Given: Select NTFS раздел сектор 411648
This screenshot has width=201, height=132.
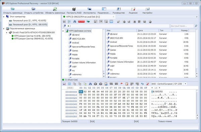Looking at the screenshot, I should [32, 36].
